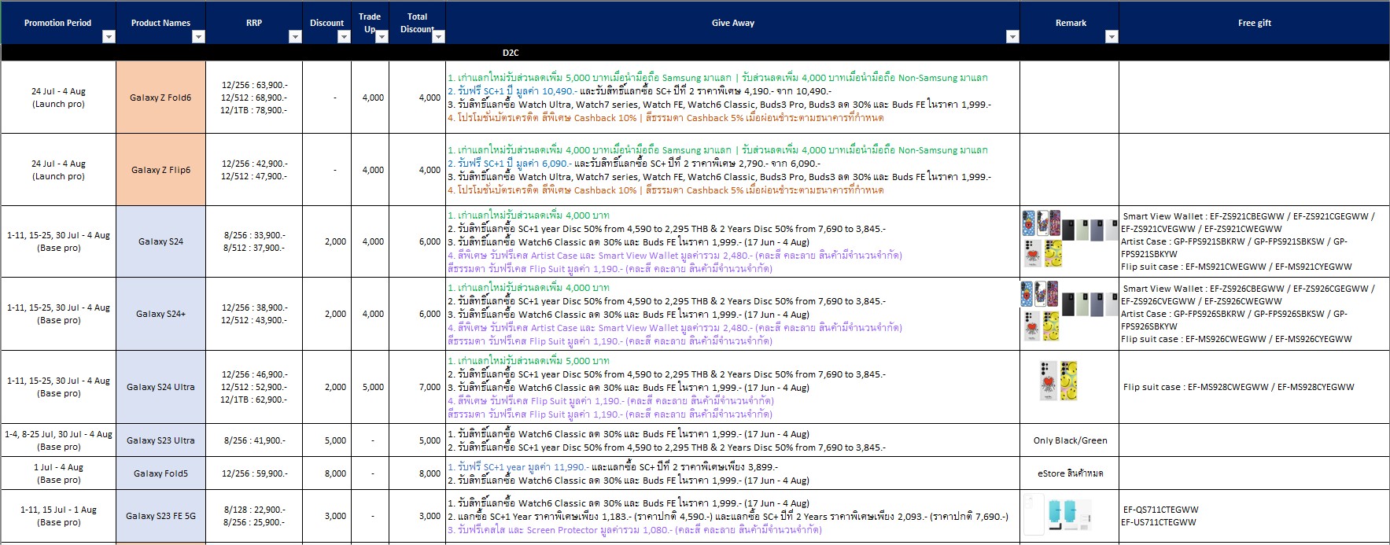Select the Galaxy S23 FE 5G product cell

[160, 516]
